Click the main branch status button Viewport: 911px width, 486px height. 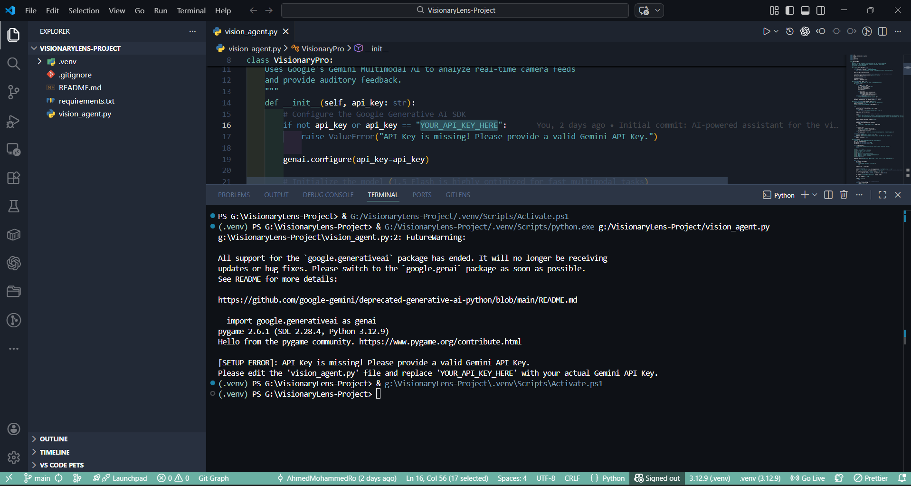(38, 478)
